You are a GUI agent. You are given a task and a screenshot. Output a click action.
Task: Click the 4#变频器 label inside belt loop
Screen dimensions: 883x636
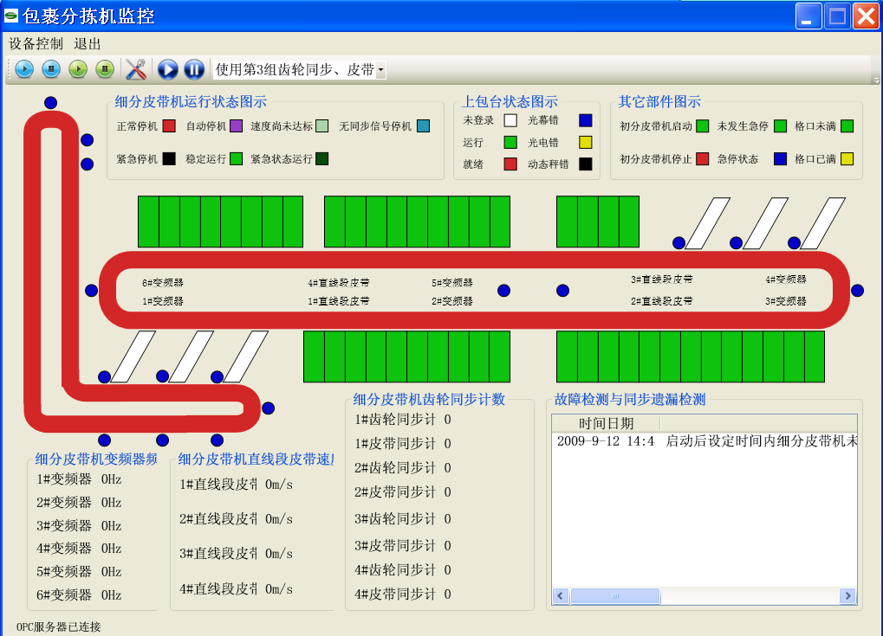(x=786, y=279)
